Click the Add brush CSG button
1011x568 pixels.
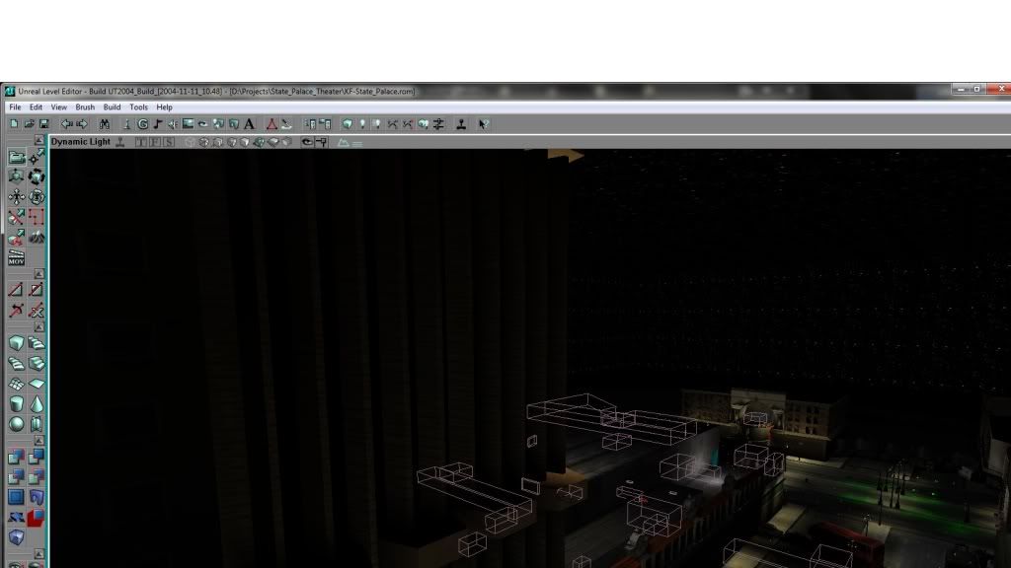pyautogui.click(x=17, y=457)
